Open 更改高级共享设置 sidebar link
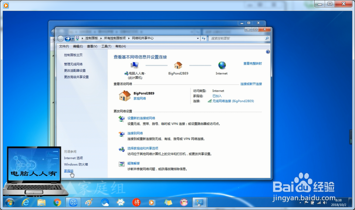This screenshot has height=210, width=355. 76,77
